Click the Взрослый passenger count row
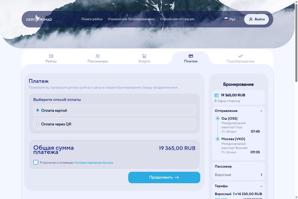Screen dimensions: 298x199 238,175
